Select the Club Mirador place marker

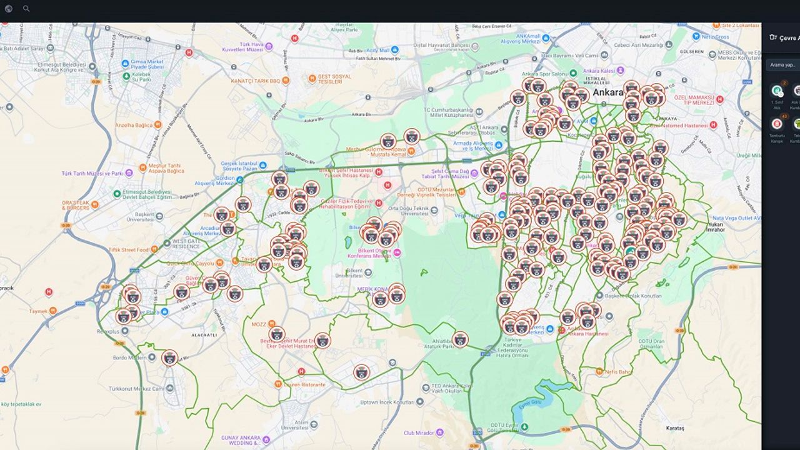pyautogui.click(x=440, y=432)
